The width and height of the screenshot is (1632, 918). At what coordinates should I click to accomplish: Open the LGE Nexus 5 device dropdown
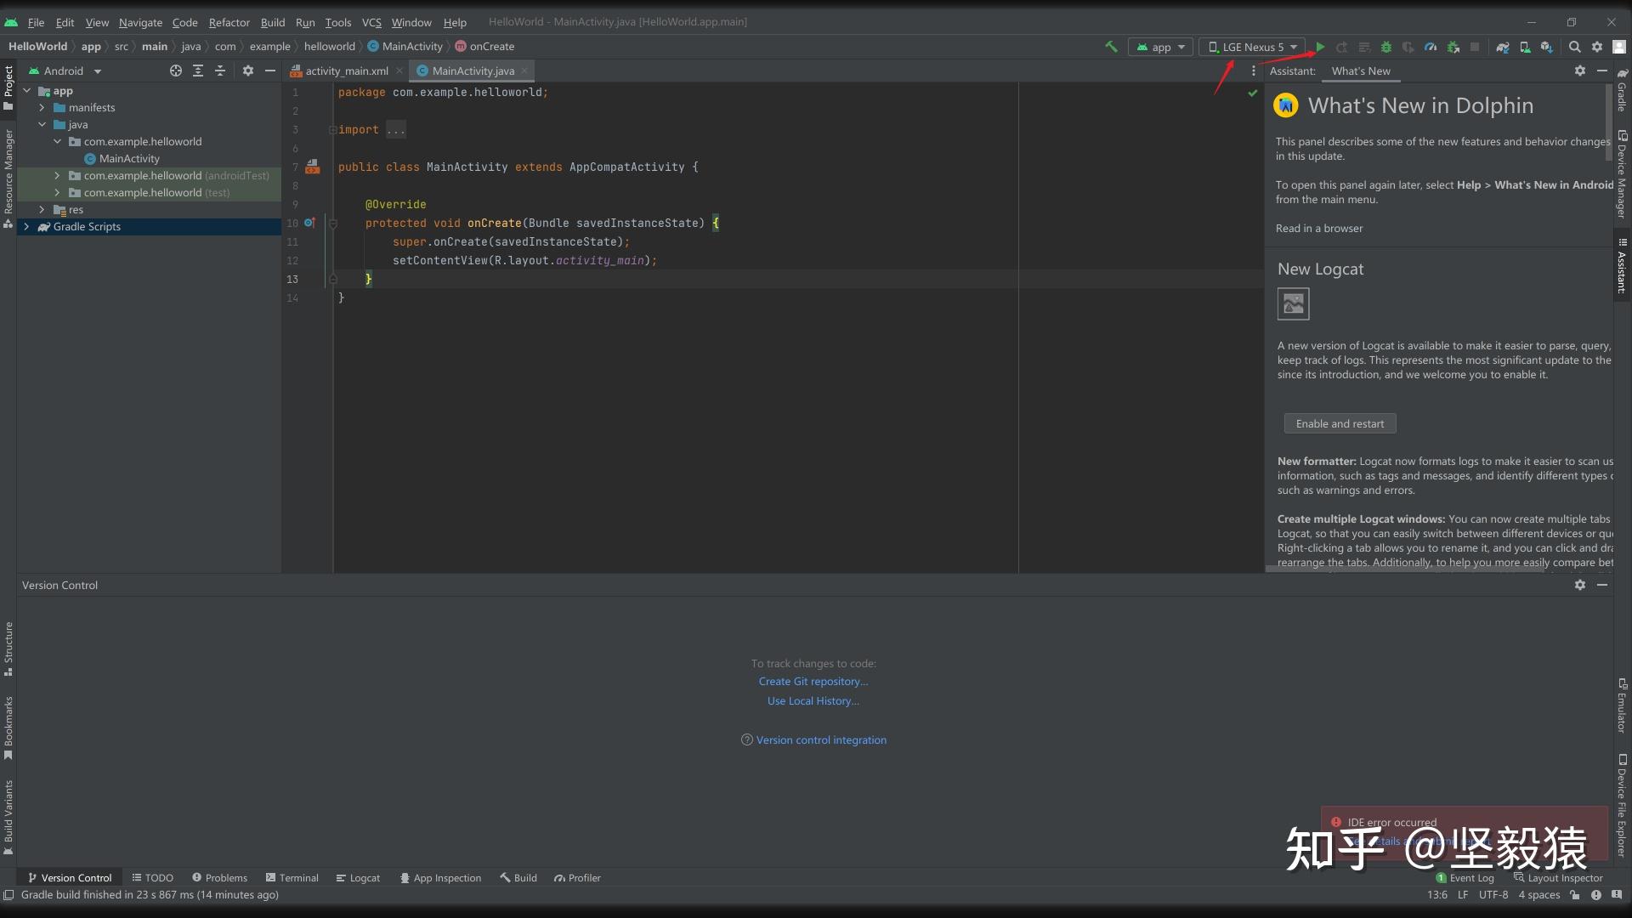pos(1252,47)
